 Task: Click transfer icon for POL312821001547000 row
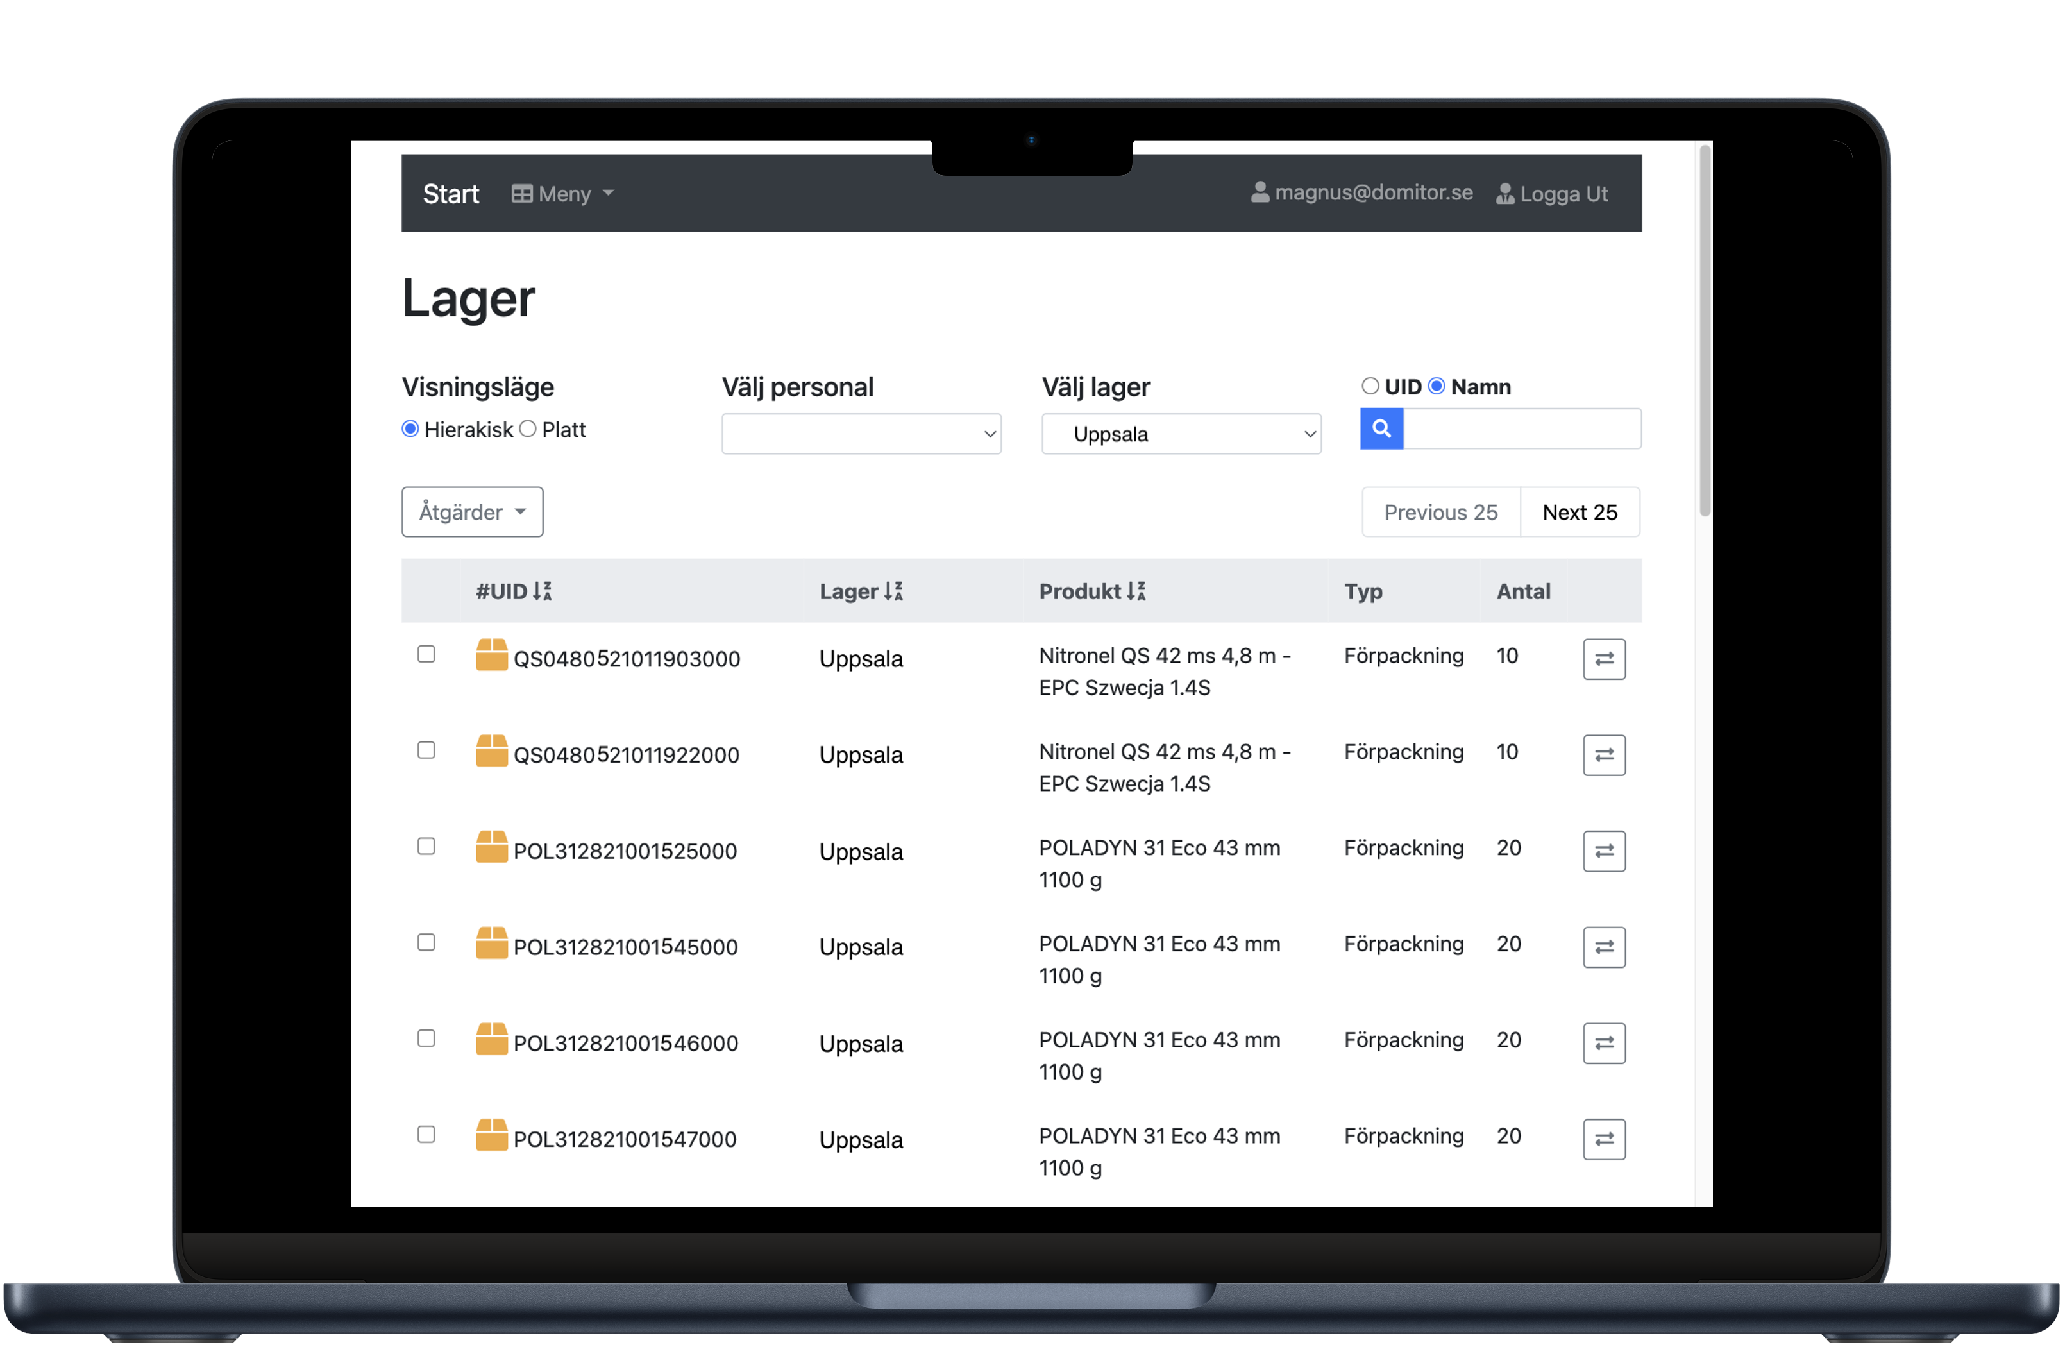(x=1603, y=1140)
